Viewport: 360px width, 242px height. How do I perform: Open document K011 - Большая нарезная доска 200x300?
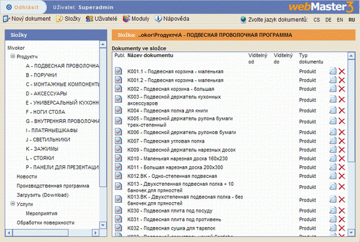pos(175,167)
